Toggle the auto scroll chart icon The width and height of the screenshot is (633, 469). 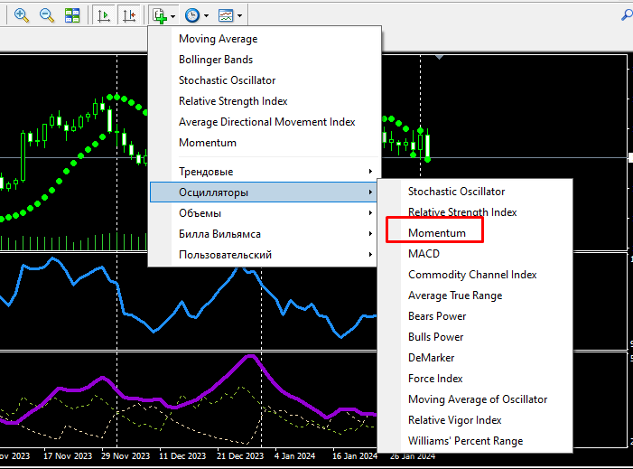(104, 15)
